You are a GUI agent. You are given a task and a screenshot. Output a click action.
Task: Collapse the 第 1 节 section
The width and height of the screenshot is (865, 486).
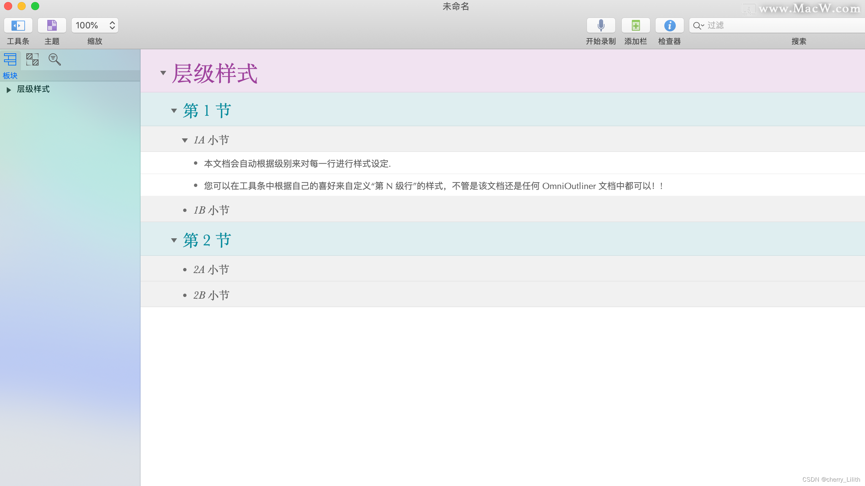(x=174, y=111)
